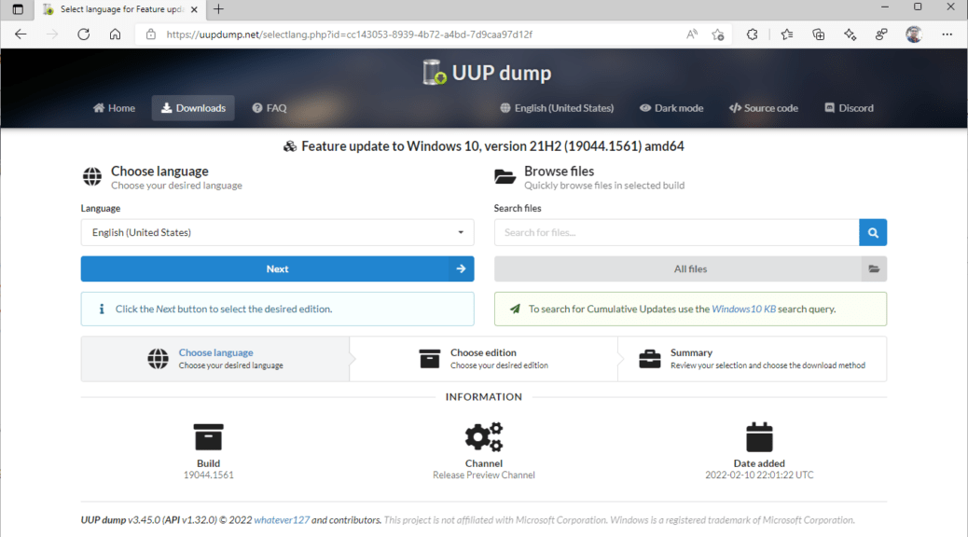Viewport: 968px width, 537px height.
Task: Expand the Language dropdown
Action: pyautogui.click(x=277, y=232)
